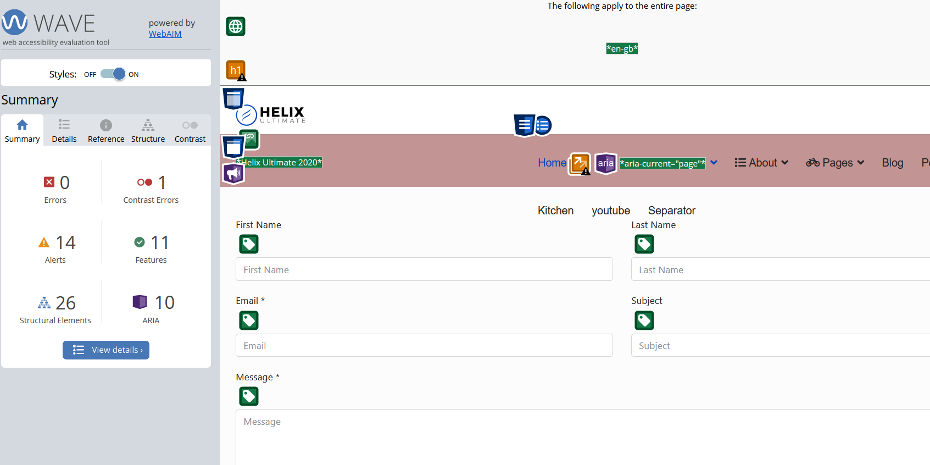Viewport: 930px width, 465px height.
Task: Click the View details button
Action: tap(106, 350)
